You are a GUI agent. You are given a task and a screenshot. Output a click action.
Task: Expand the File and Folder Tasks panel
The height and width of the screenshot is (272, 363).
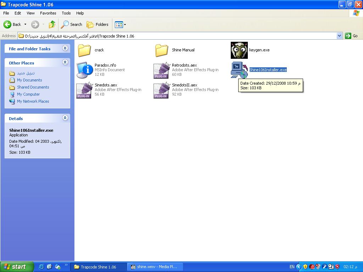65,48
